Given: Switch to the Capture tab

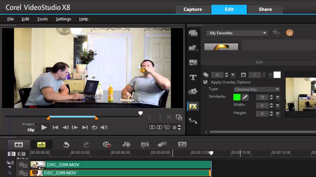Looking at the screenshot, I should click(x=193, y=9).
